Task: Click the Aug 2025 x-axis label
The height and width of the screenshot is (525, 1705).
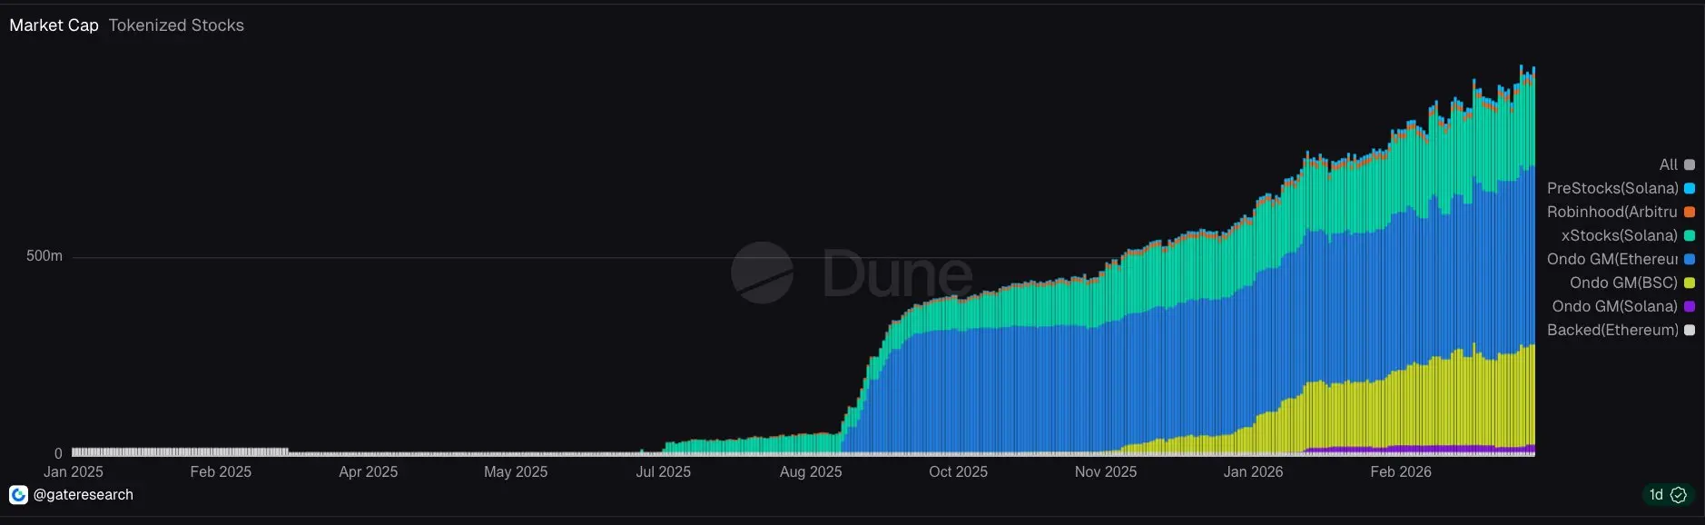Action: (x=811, y=472)
